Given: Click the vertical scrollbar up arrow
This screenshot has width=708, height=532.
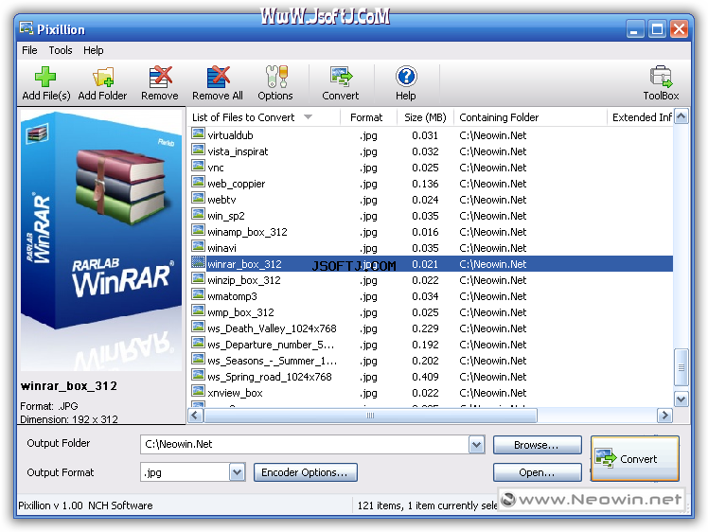Looking at the screenshot, I should click(x=681, y=116).
